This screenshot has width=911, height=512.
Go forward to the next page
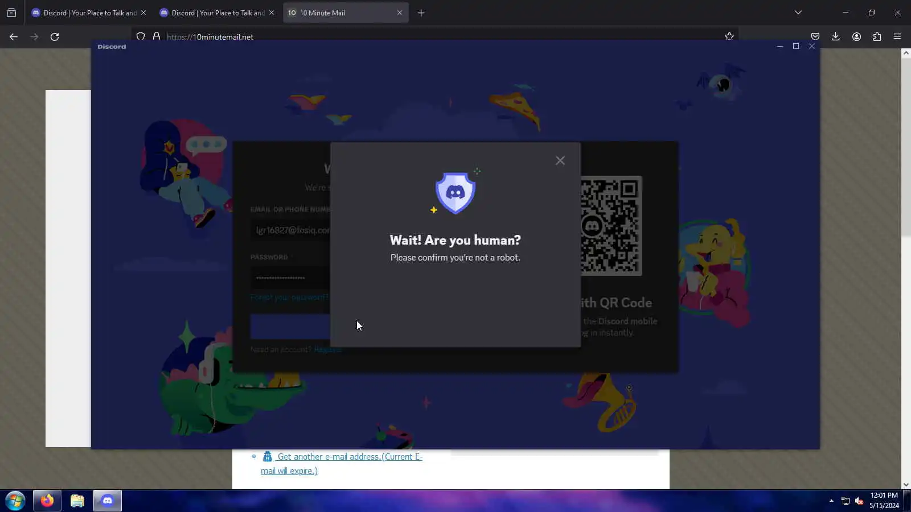tap(34, 36)
